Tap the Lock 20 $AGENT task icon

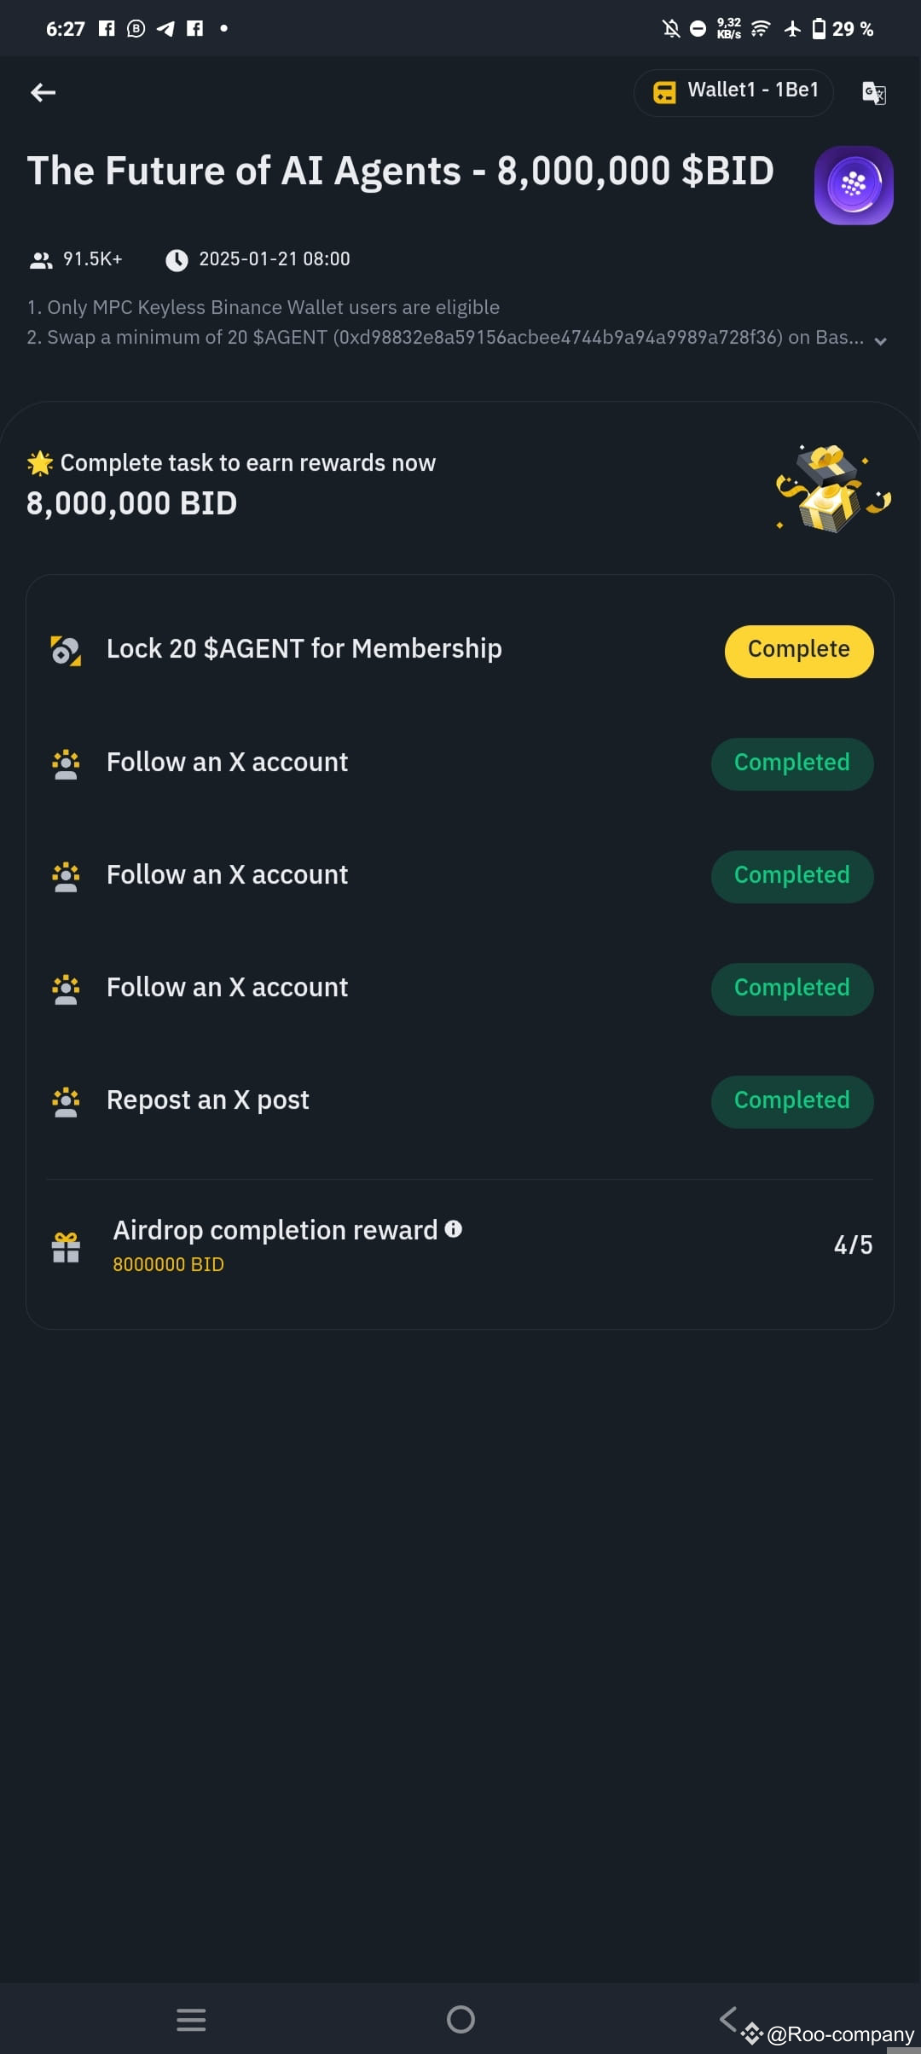pyautogui.click(x=66, y=650)
